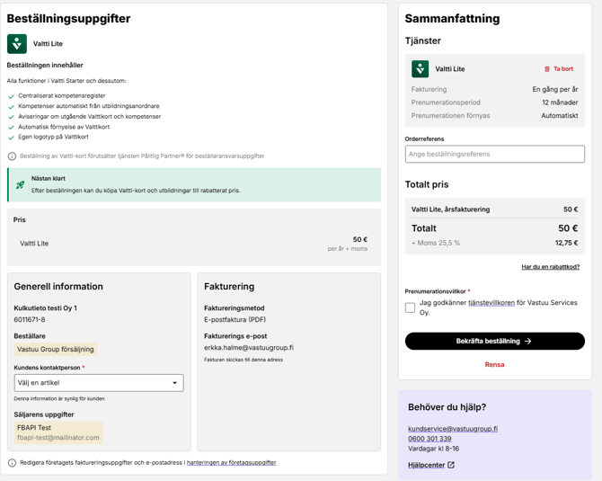
Task: Click the phone number 0600 301 339
Action: [x=429, y=439]
